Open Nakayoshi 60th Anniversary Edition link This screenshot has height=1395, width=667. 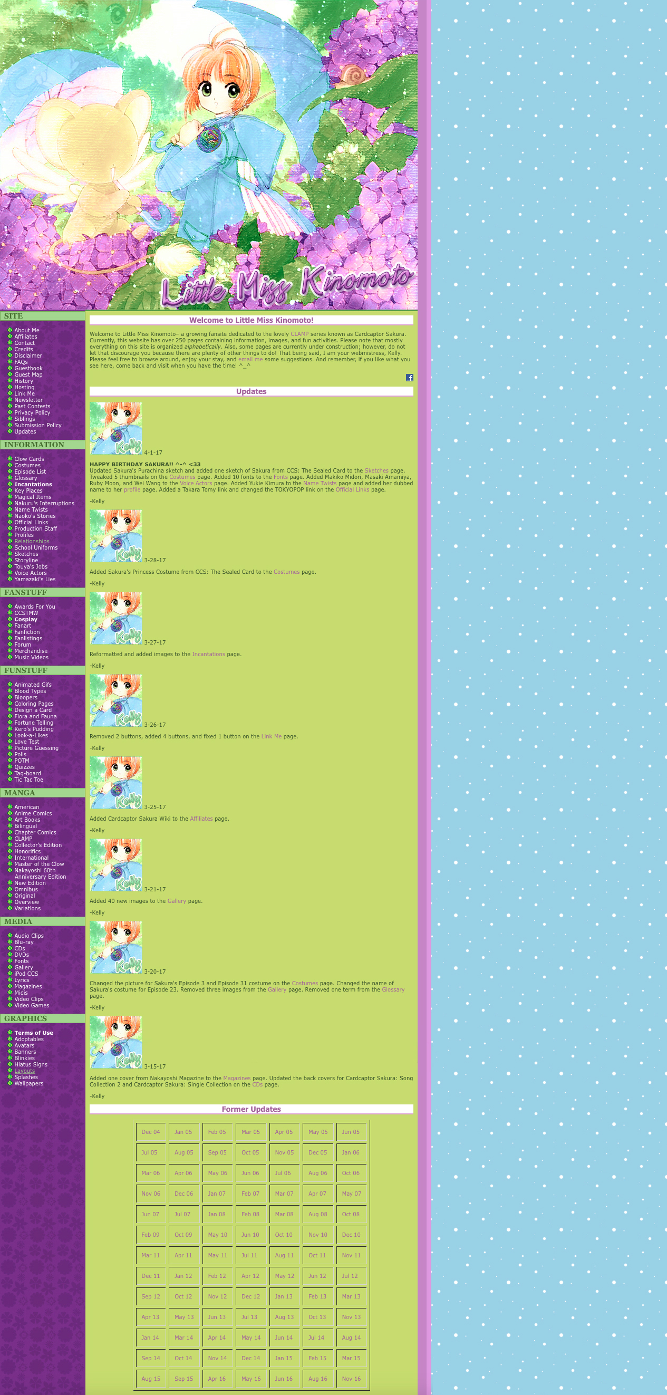click(x=40, y=873)
